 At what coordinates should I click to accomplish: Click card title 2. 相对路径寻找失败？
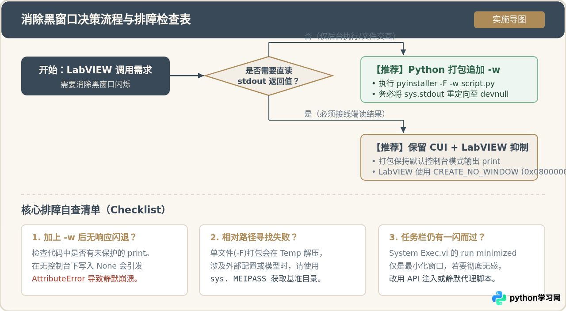[254, 238]
